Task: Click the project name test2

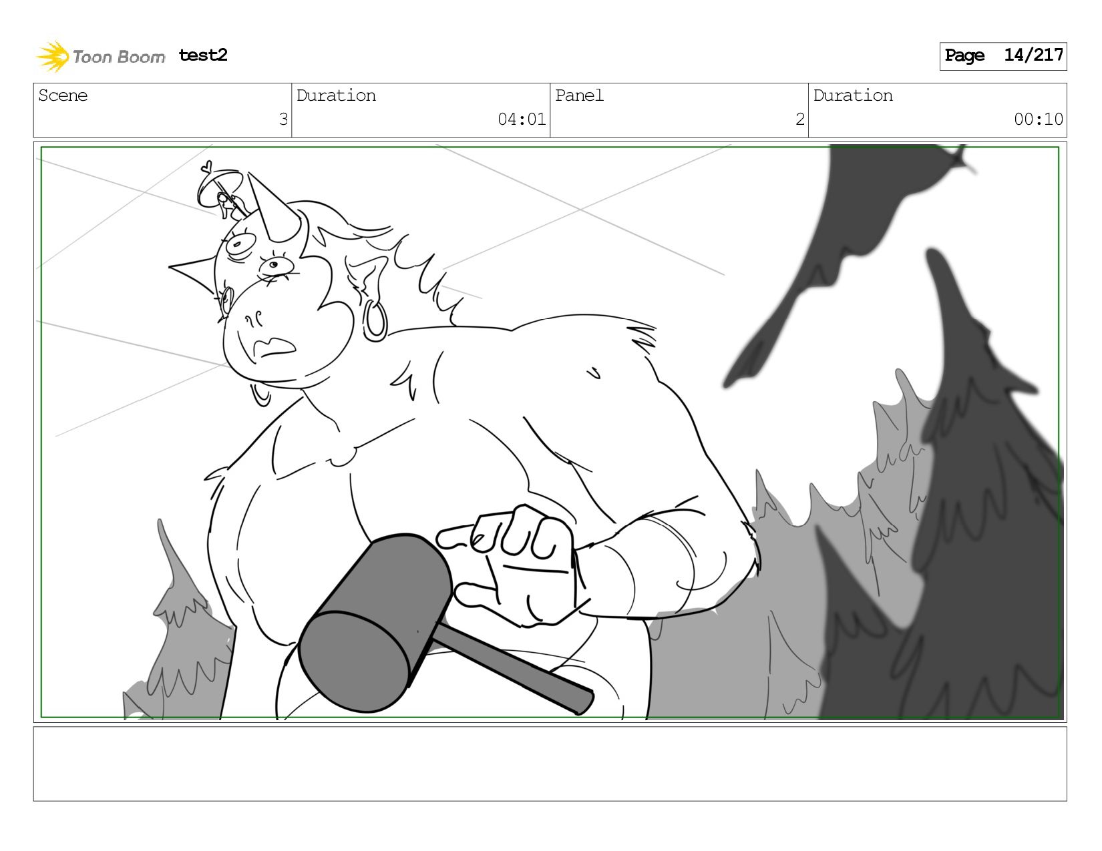Action: pos(203,55)
